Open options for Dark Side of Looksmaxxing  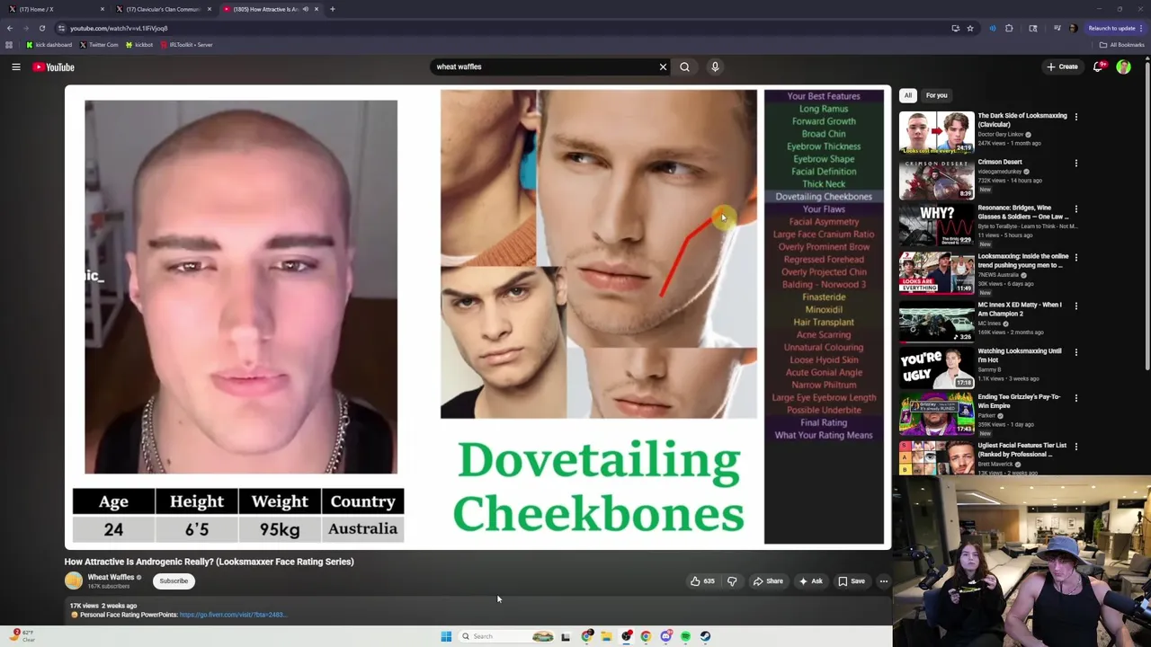click(x=1075, y=116)
